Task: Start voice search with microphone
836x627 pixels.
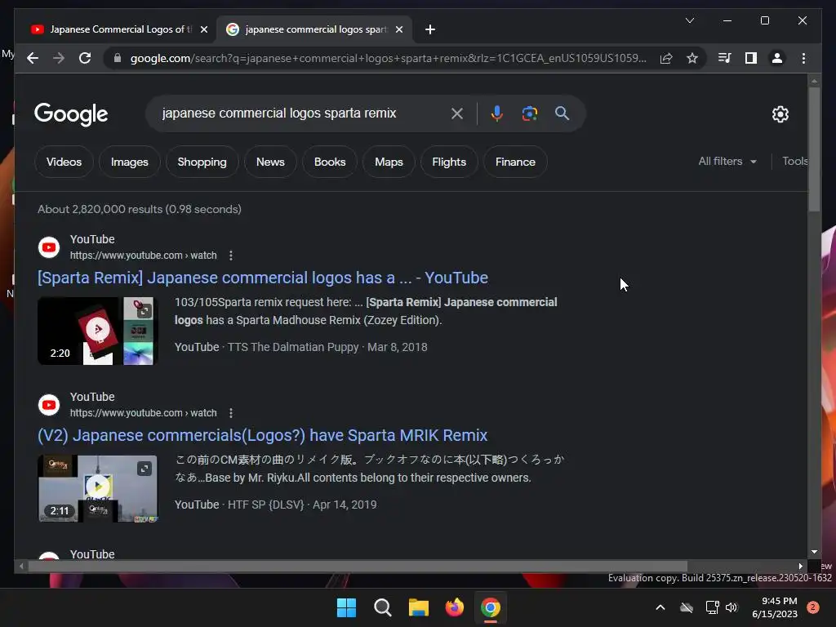Action: pyautogui.click(x=497, y=113)
